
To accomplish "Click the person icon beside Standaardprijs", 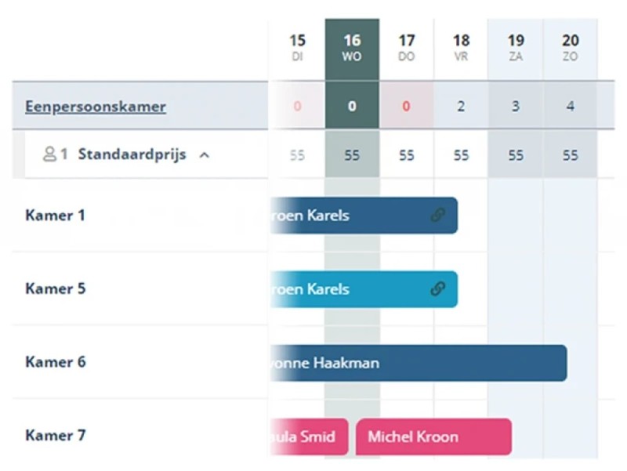I will pos(49,154).
